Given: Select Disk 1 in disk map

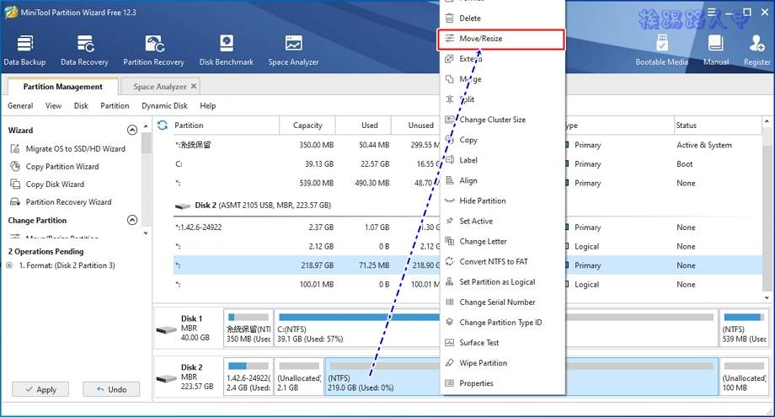Looking at the screenshot, I should (x=189, y=328).
